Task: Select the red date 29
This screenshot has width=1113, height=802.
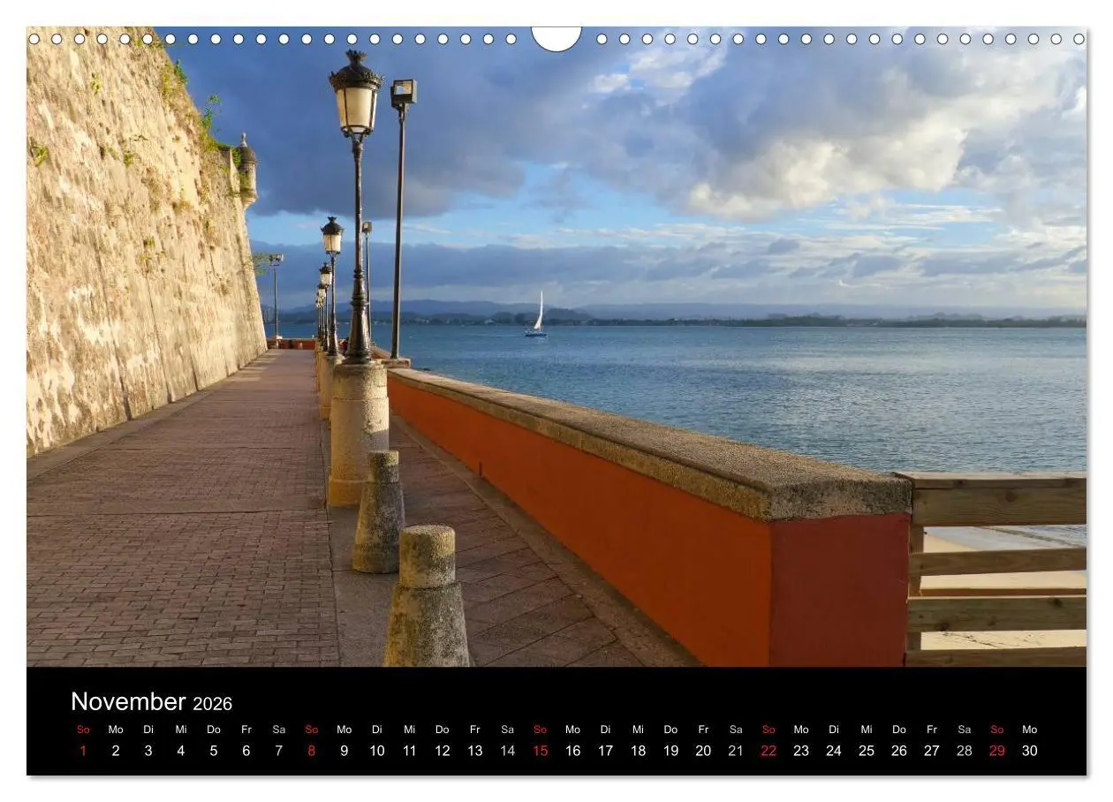Action: tap(997, 751)
